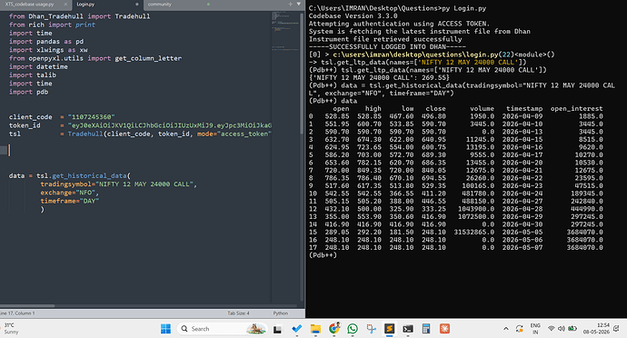Click the sync tray icon
The height and width of the screenshot is (338, 627).
[x=519, y=329]
